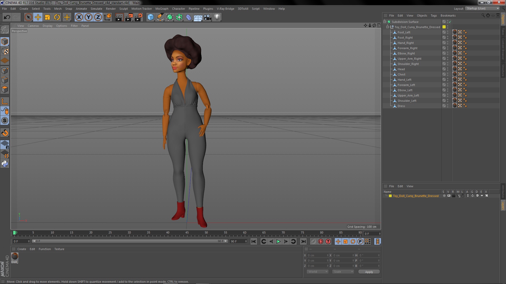506x284 pixels.
Task: Open the Content Browser side tab
Action: tap(503, 49)
